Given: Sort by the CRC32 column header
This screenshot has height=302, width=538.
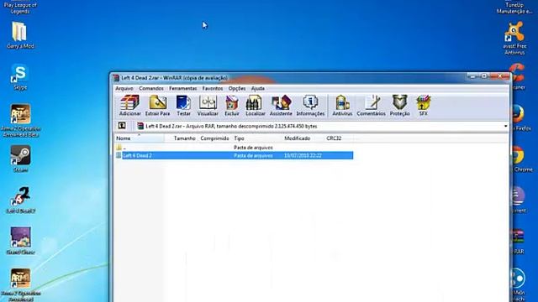Looking at the screenshot, I should 338,138.
